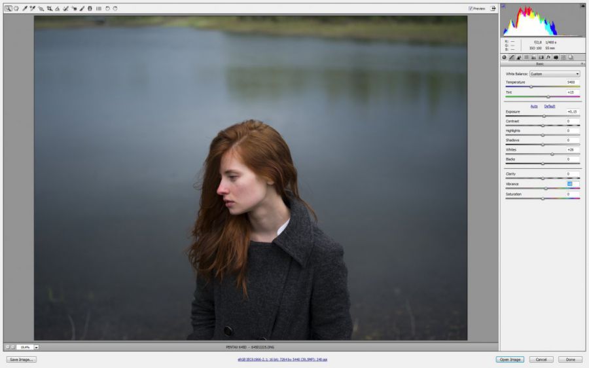
Task: Select the Zoom tool in the toolbar
Action: coord(9,9)
